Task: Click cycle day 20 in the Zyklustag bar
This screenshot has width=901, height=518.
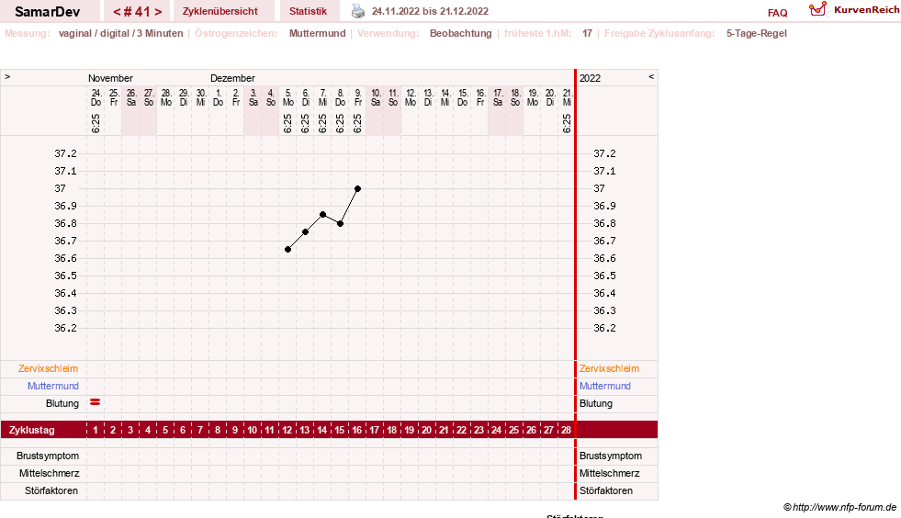Action: point(426,430)
